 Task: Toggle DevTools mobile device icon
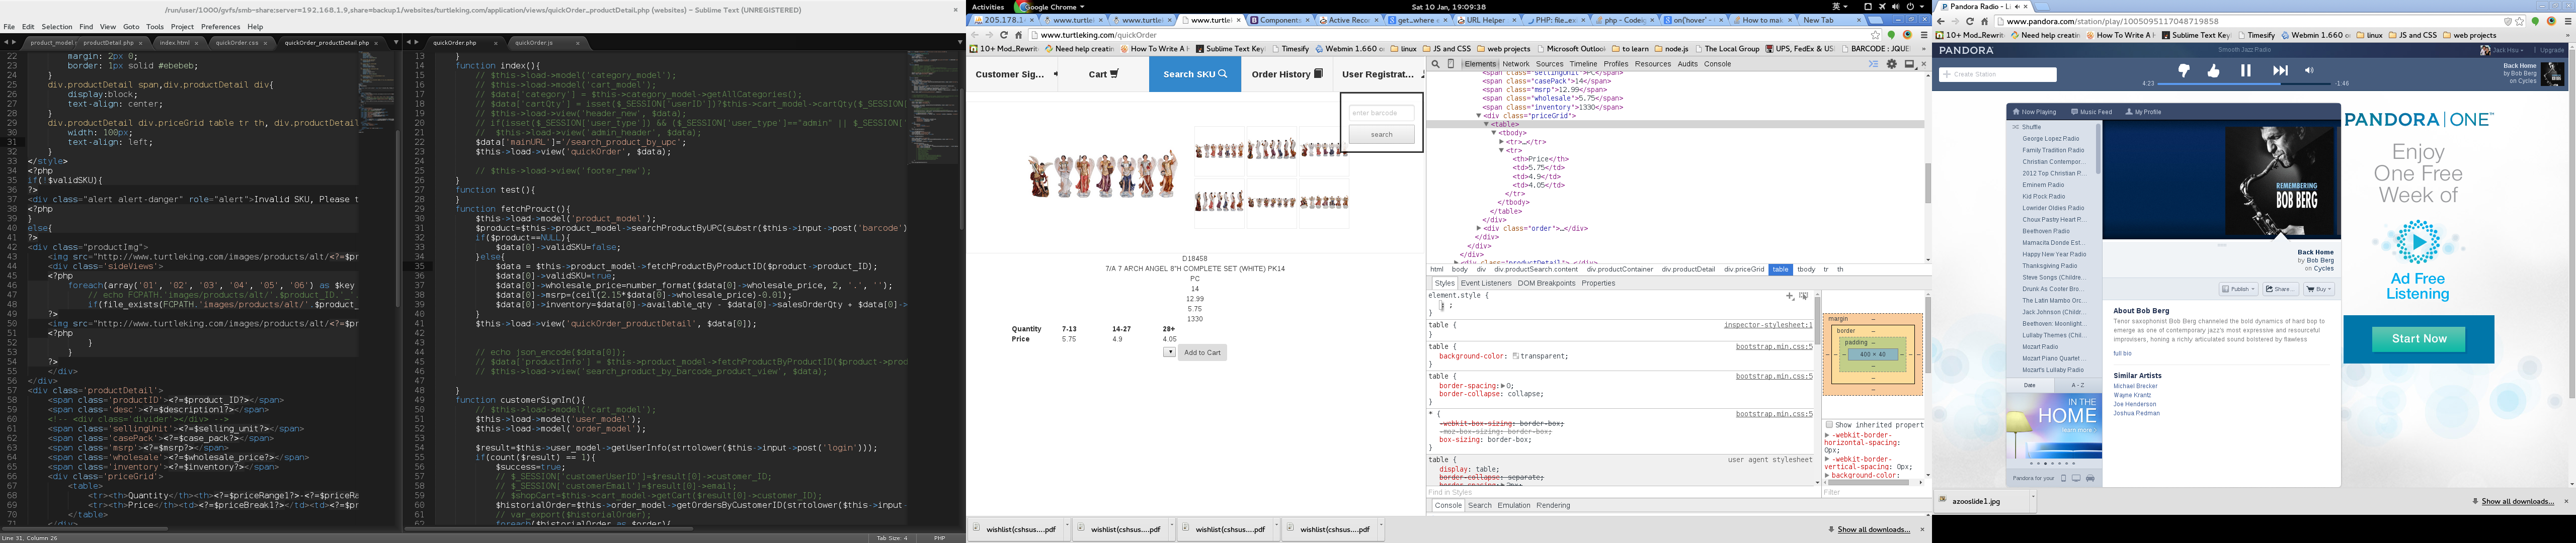pyautogui.click(x=1451, y=64)
